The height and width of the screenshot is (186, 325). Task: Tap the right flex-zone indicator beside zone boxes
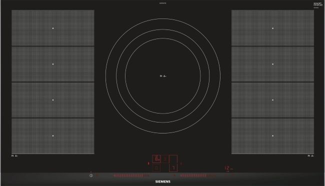pyautogui.click(x=181, y=163)
